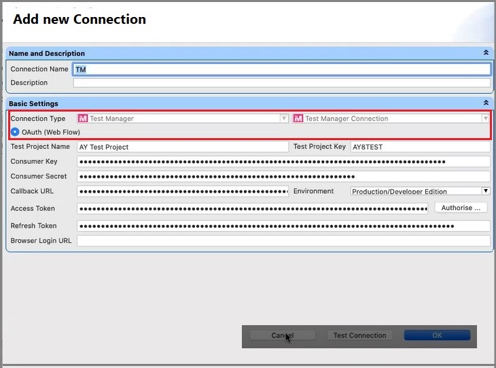Viewport: 496px width, 368px height.
Task: Click the Basic Settings header text
Action: coord(33,103)
